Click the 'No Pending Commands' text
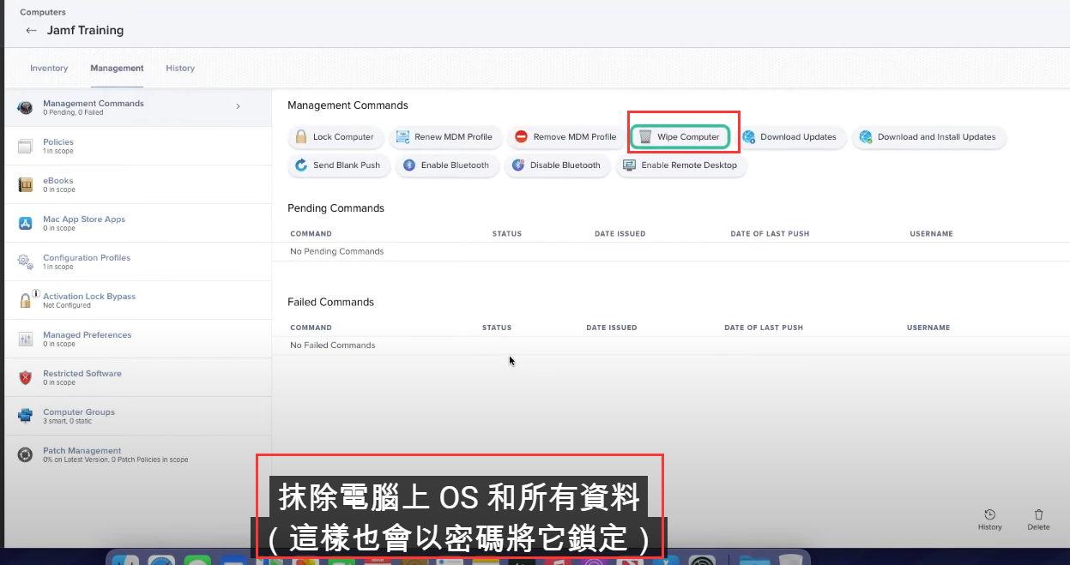The image size is (1070, 565). pyautogui.click(x=337, y=252)
